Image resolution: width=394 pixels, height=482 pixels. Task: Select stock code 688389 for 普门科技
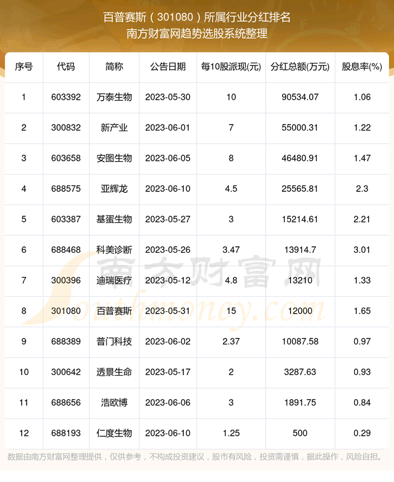tap(65, 341)
